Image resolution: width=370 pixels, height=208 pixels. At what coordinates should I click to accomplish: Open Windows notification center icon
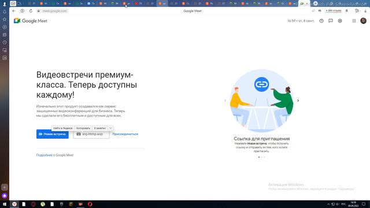pos(364,204)
